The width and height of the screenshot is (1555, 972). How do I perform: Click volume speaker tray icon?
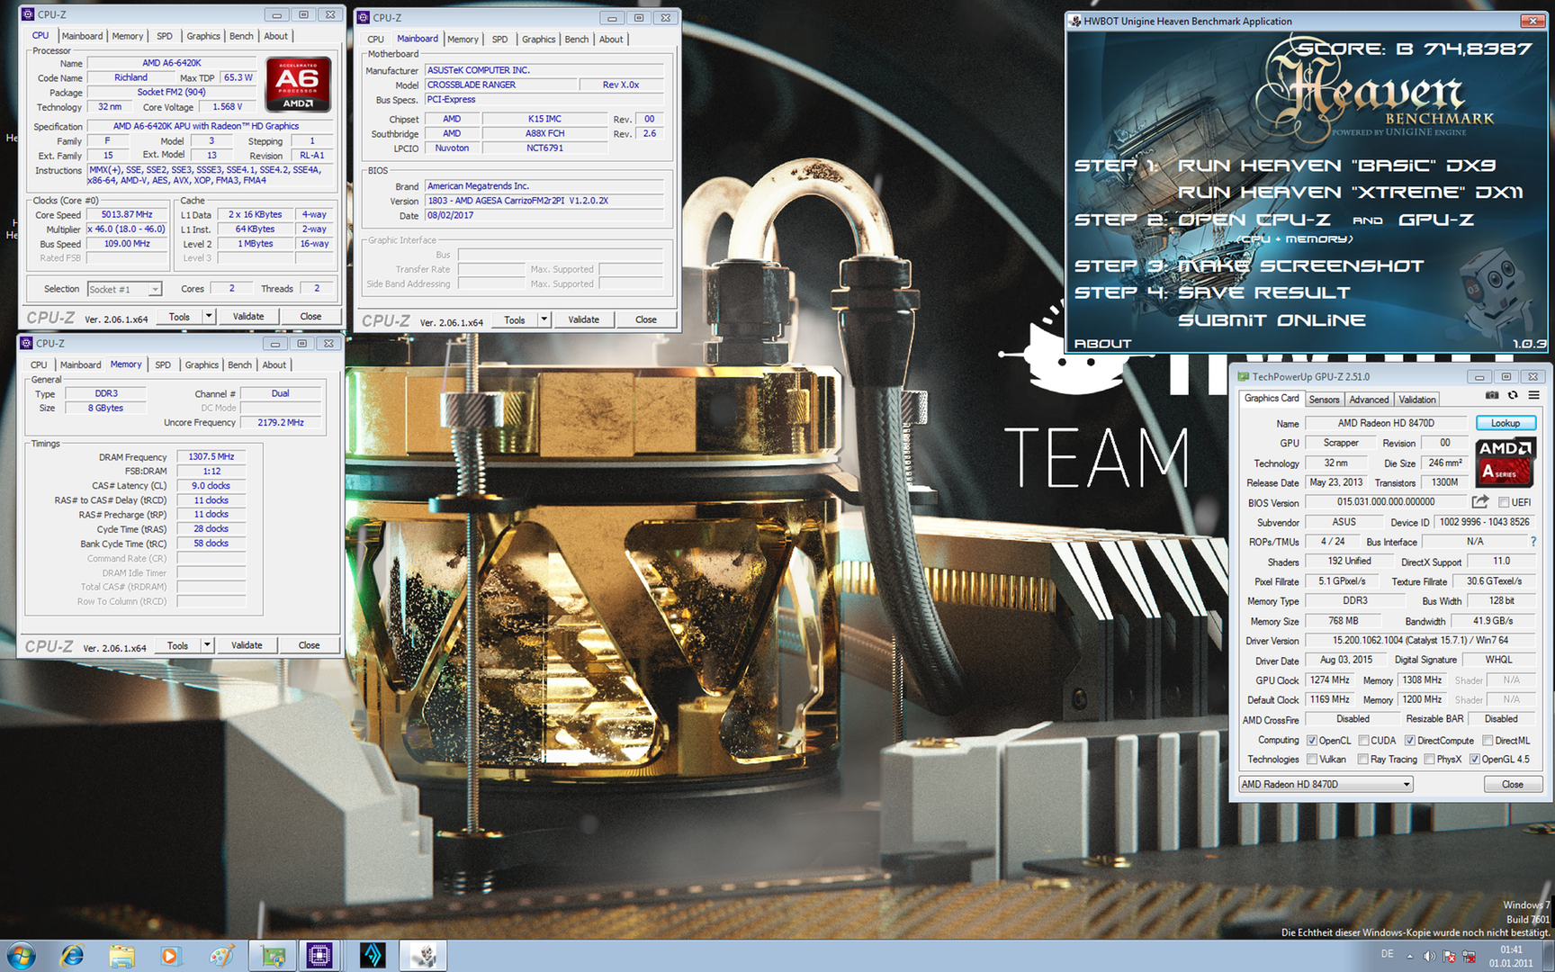[1429, 956]
